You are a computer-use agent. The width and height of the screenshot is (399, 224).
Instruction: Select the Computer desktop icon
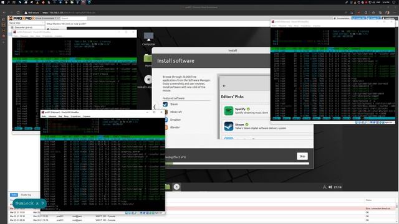[148, 39]
